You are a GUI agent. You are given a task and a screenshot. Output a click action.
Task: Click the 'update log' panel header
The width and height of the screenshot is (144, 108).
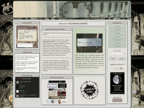coord(27,52)
